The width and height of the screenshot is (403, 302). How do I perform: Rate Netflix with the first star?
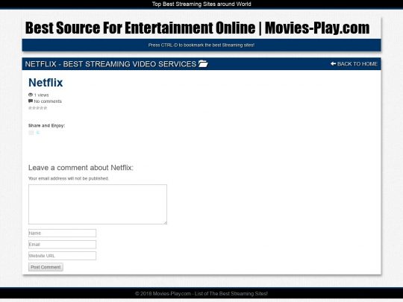click(x=30, y=108)
